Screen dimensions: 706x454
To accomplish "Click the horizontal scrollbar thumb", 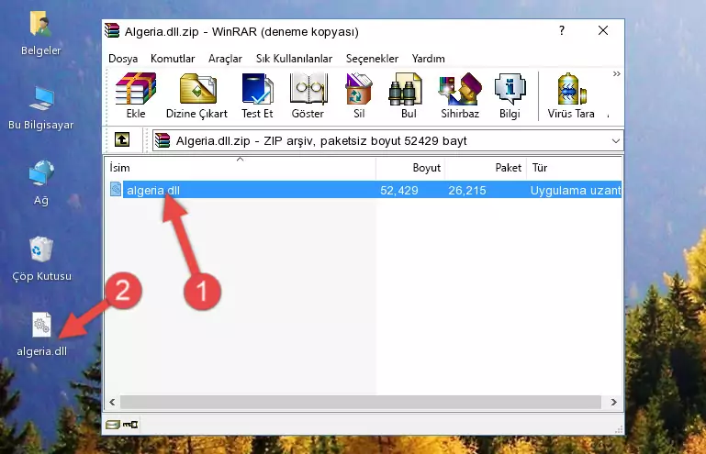I will [361, 402].
